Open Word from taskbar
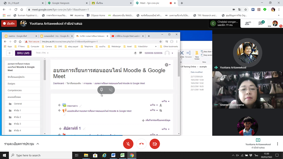This screenshot has width=283, height=159. pyautogui.click(x=113, y=155)
